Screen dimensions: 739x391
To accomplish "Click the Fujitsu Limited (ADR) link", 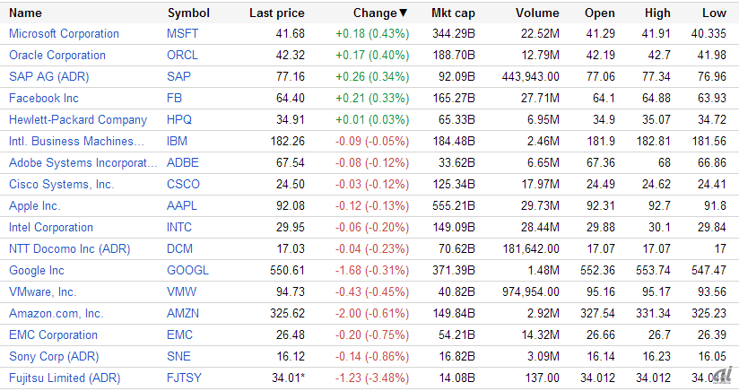I will 64,378.
